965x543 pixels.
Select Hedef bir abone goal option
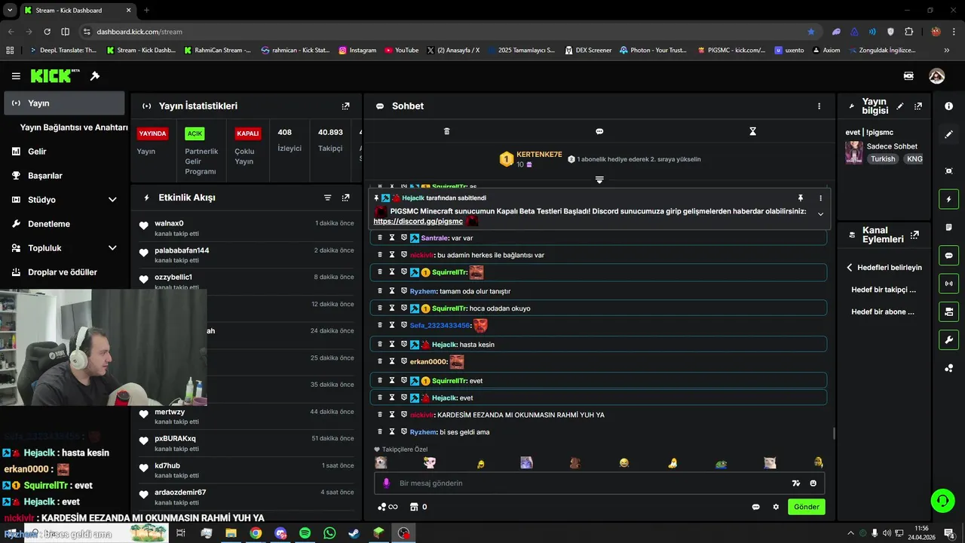[x=883, y=311]
